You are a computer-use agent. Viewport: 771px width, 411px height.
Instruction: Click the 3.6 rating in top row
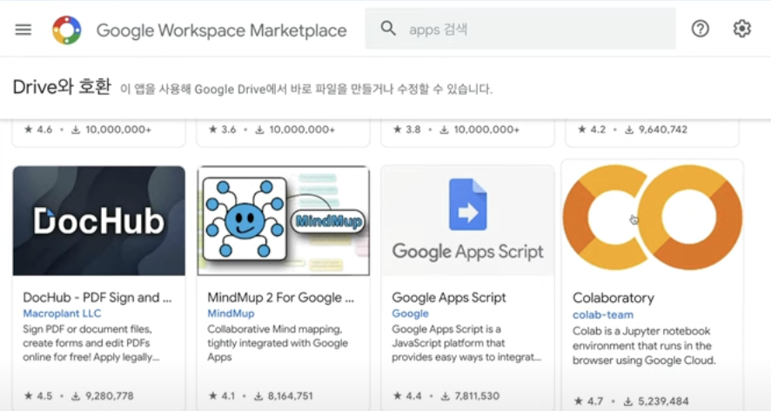pyautogui.click(x=222, y=130)
